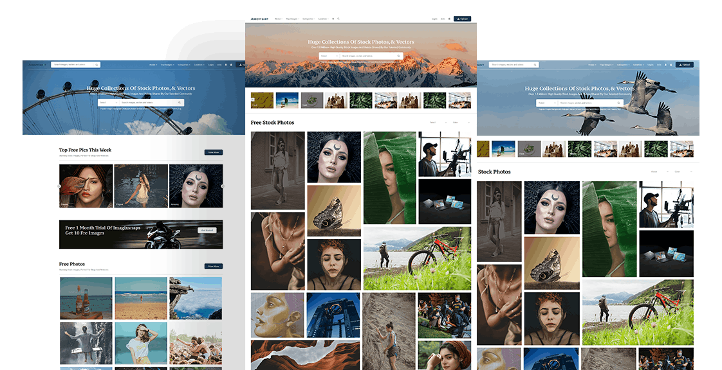
Task: Open the Color filter dropdown beside Stock Photos
Action: [x=686, y=172]
